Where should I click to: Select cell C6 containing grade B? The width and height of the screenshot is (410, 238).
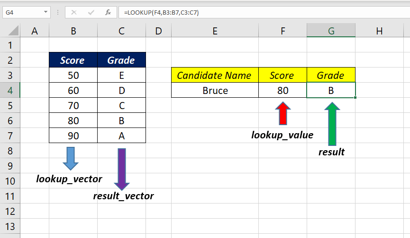coord(121,120)
